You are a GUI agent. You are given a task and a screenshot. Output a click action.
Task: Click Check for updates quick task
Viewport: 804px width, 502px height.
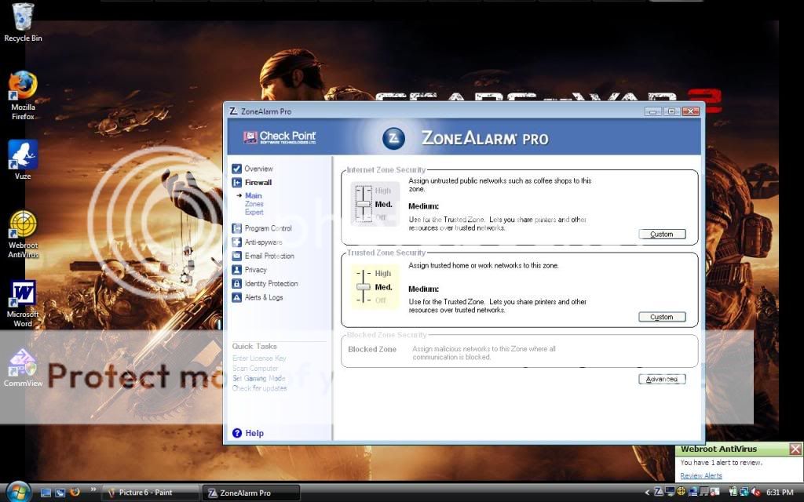click(259, 388)
